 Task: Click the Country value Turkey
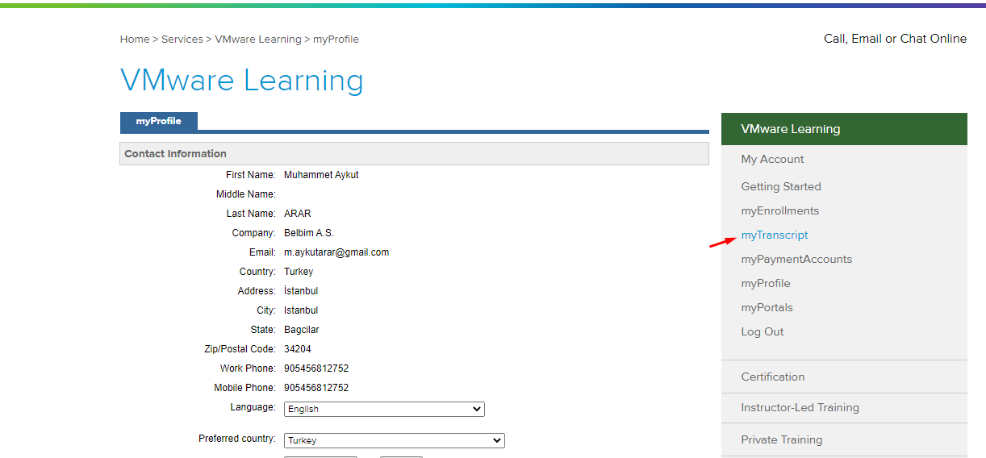pos(299,272)
